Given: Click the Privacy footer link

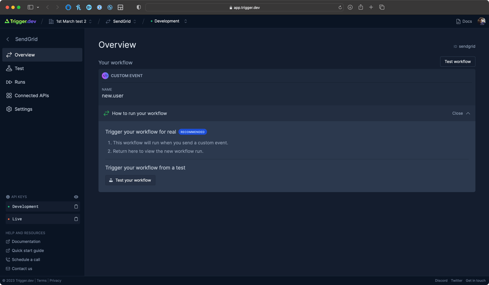Looking at the screenshot, I should point(55,281).
